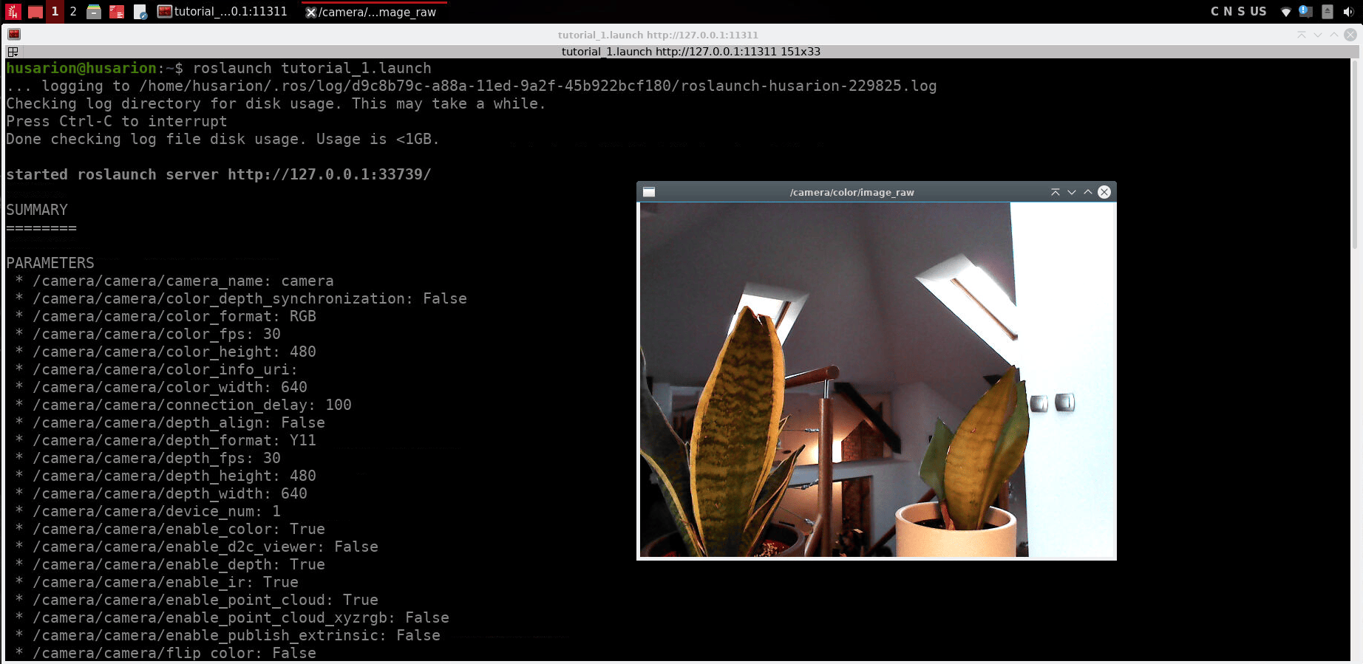This screenshot has width=1363, height=664.
Task: Click the 'enable_d2c_viewer: False' parameter line
Action: point(197,547)
